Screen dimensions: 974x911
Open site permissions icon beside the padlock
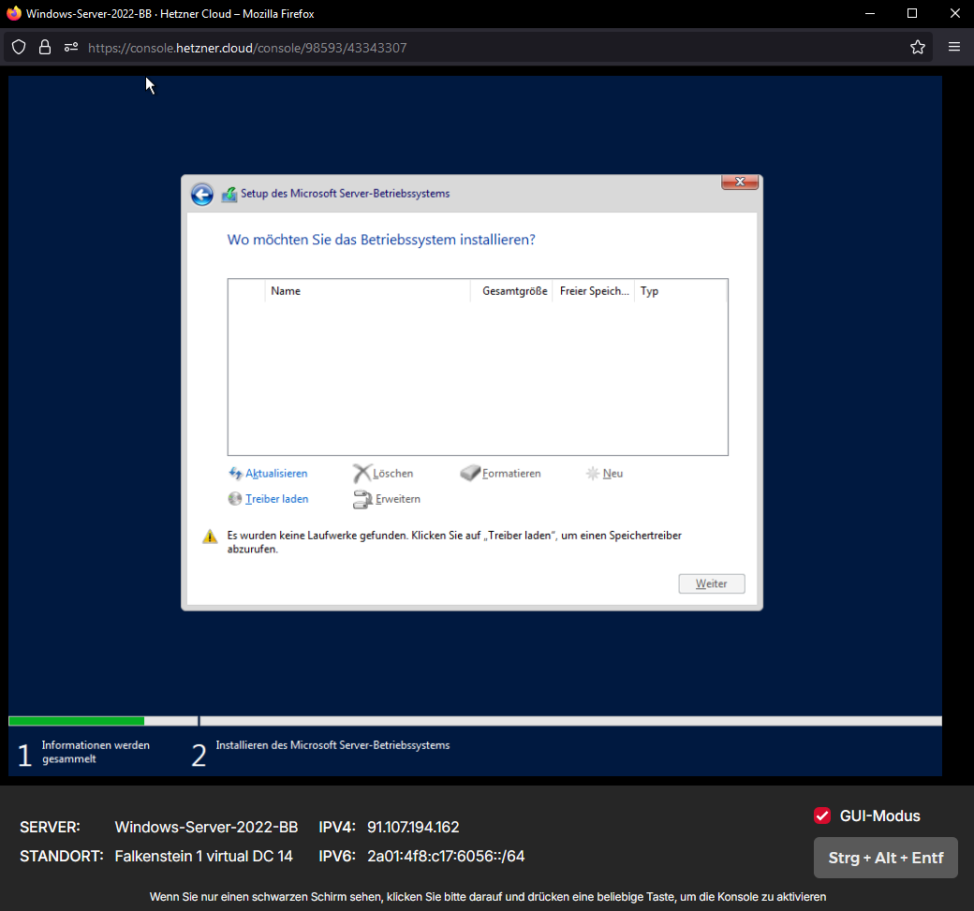71,47
